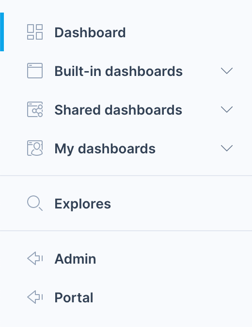Choose the My dashboards label
Image resolution: width=252 pixels, height=327 pixels.
105,149
